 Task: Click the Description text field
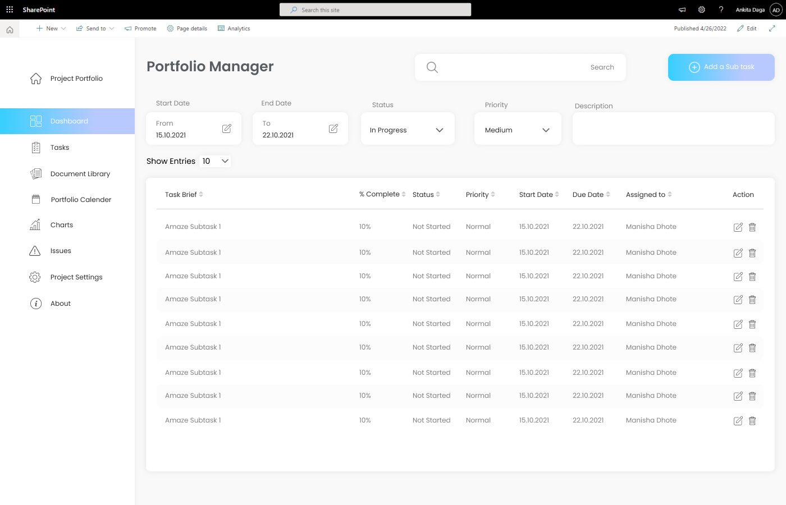[673, 128]
